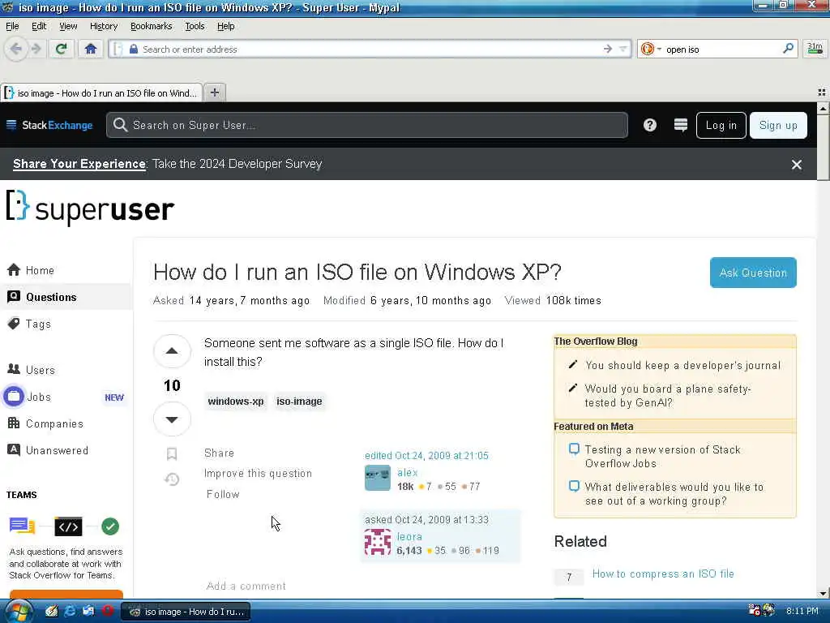The width and height of the screenshot is (830, 623).
Task: Bookmark the question
Action: pos(172,453)
